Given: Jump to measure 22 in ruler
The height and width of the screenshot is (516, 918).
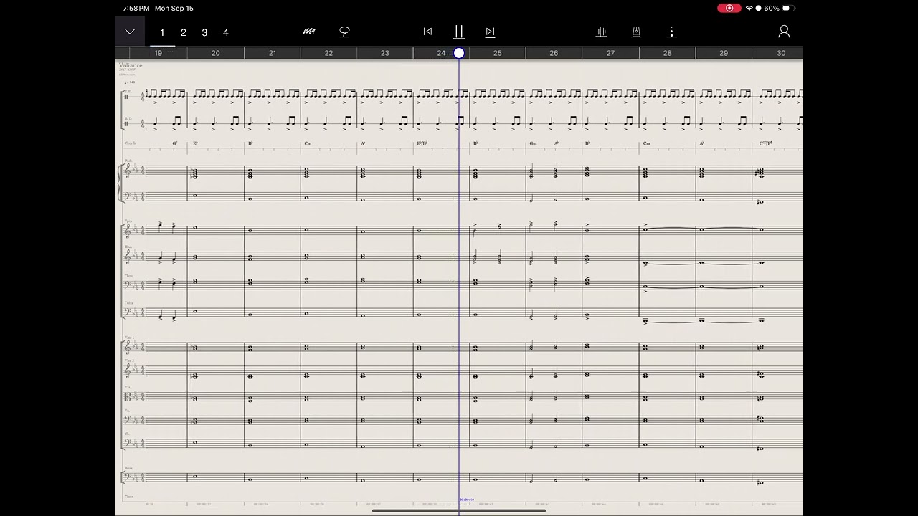Looking at the screenshot, I should [328, 53].
